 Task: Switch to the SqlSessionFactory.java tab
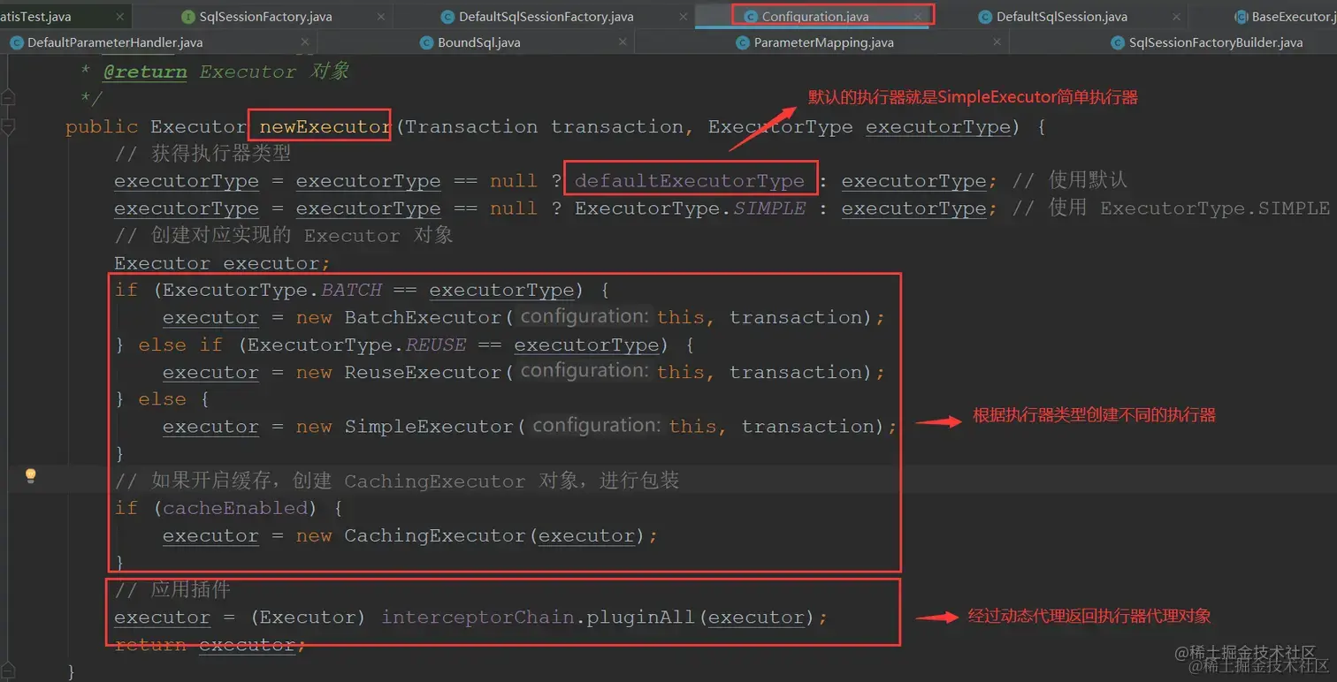[x=265, y=17]
